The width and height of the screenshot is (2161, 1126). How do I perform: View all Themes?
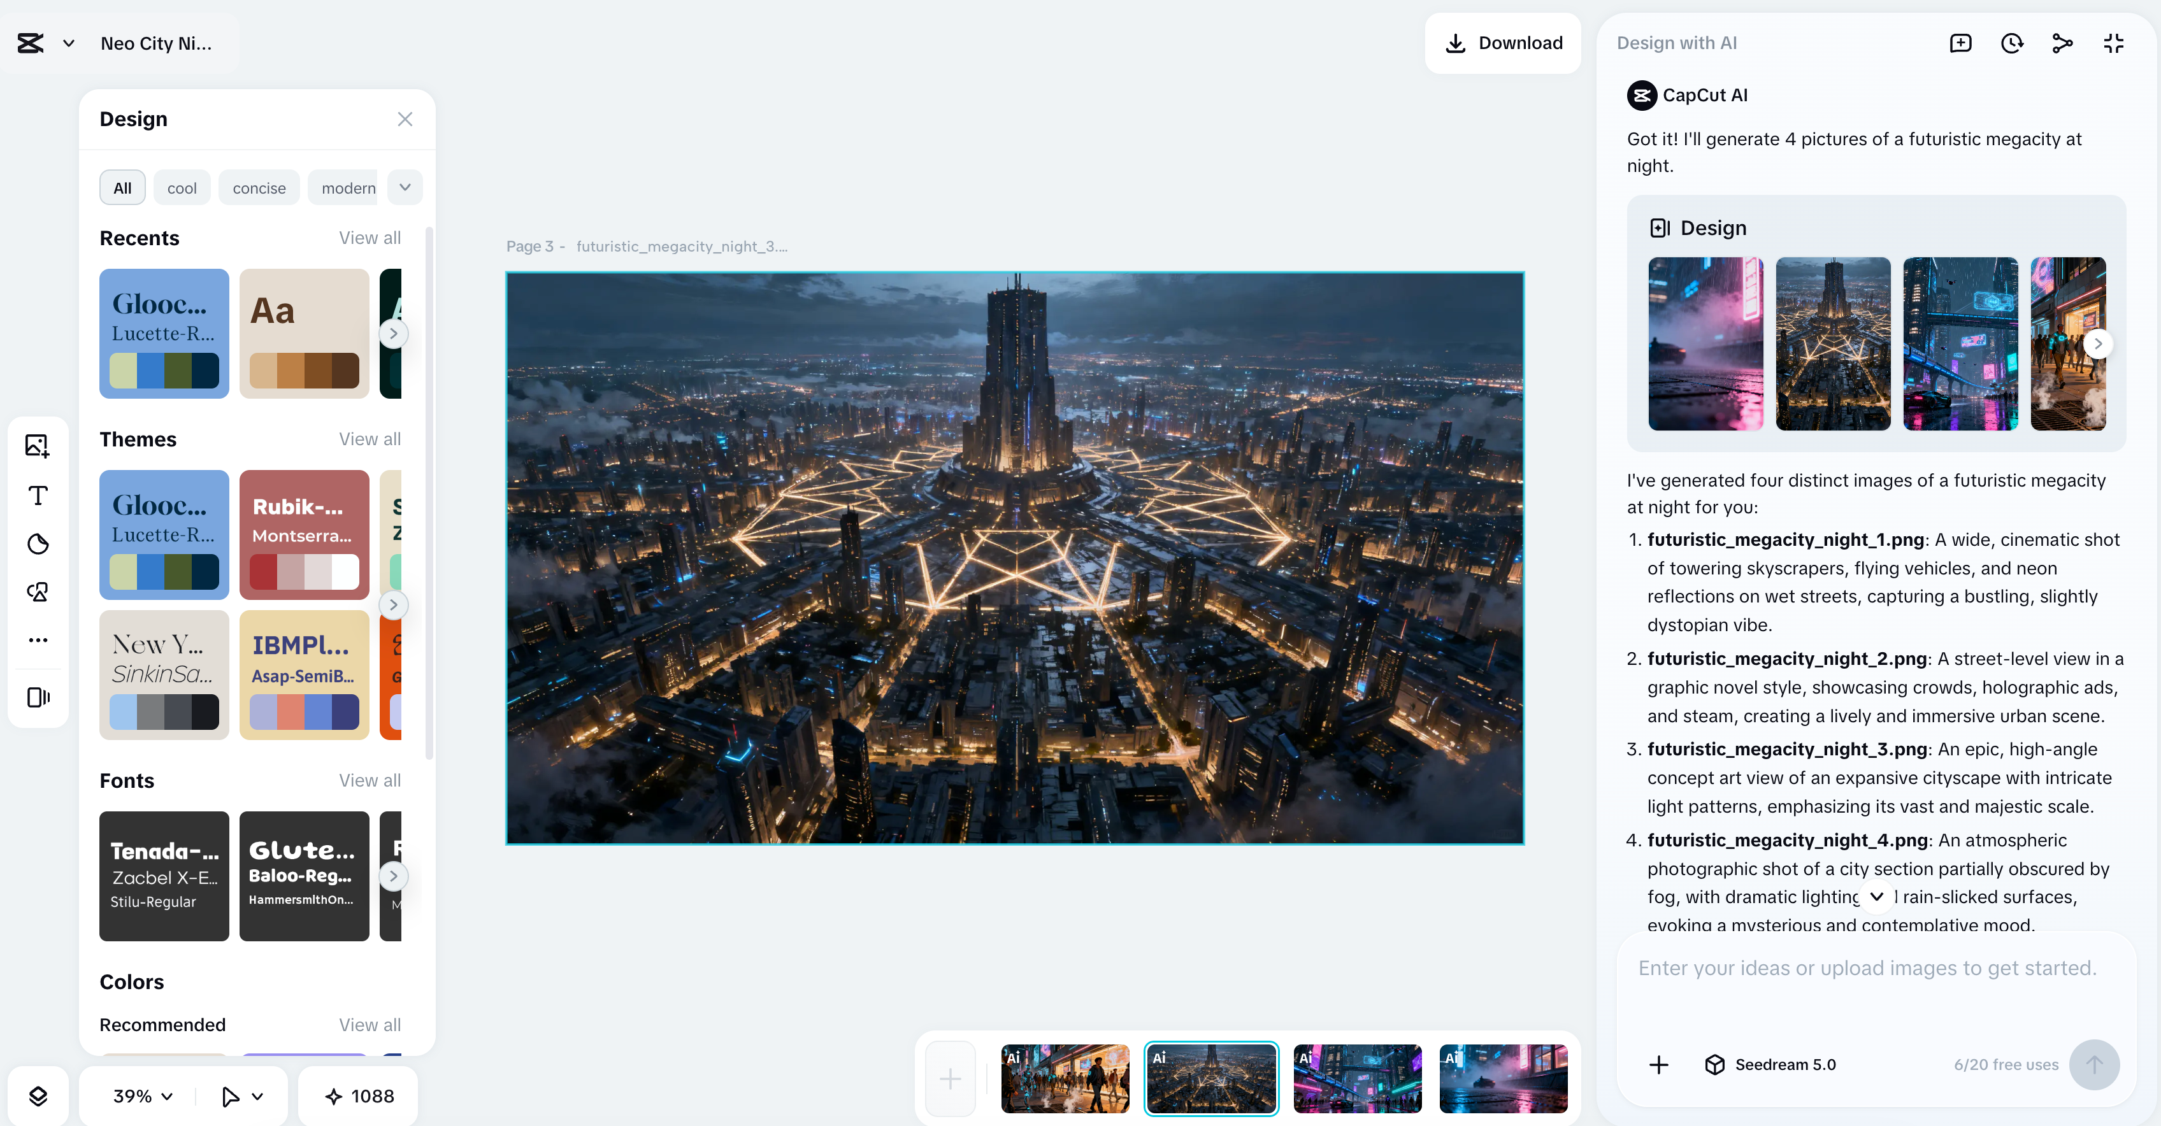pos(369,439)
